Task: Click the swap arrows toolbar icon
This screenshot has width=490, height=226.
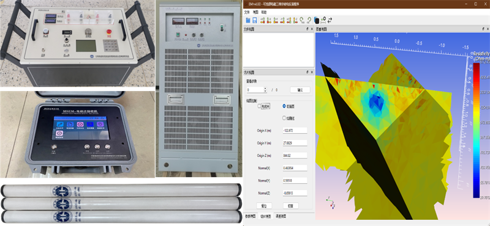Action: pos(330,21)
